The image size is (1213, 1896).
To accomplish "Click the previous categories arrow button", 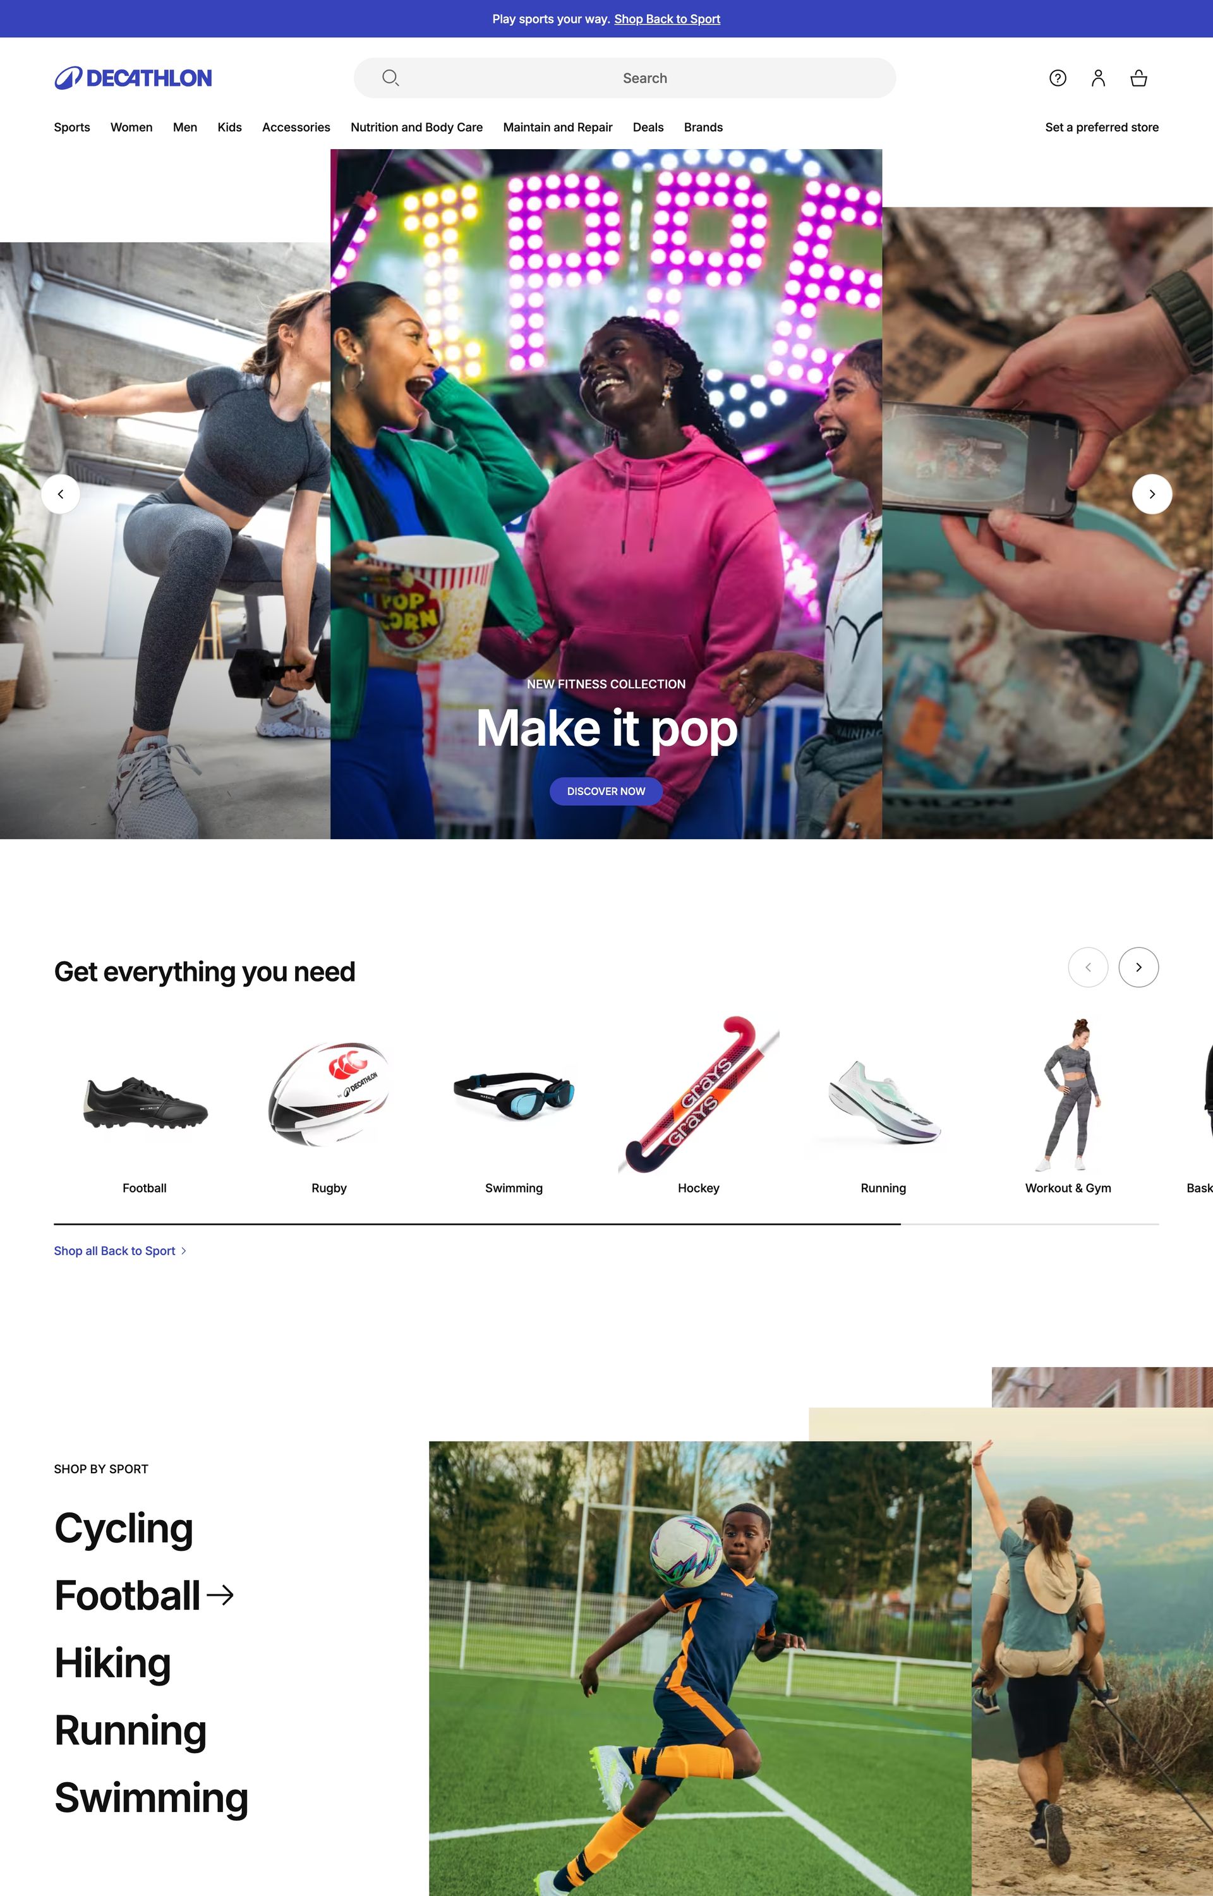I will pos(1088,968).
